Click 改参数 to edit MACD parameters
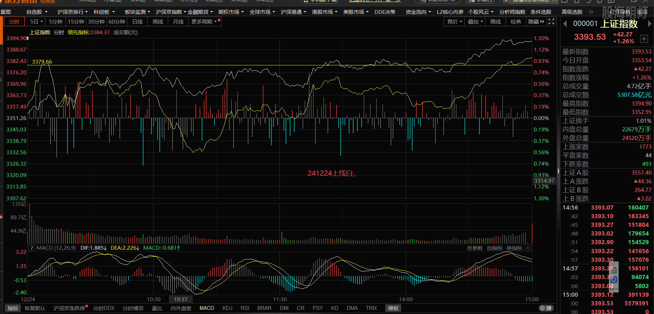Viewport: 654px width, 314px height. 475,248
